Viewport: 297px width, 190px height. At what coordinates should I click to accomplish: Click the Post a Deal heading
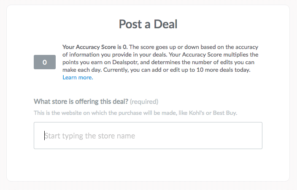148,24
